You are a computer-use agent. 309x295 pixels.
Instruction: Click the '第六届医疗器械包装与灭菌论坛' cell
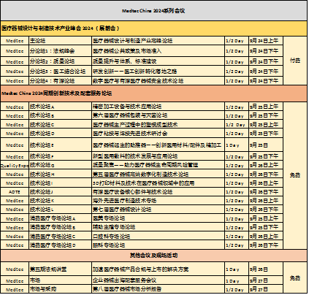(158, 115)
